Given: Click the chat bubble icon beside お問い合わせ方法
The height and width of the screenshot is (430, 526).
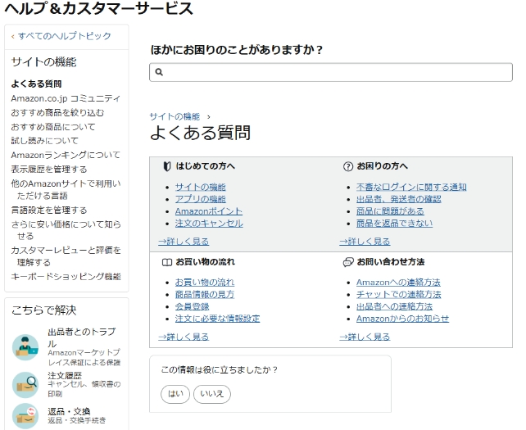Looking at the screenshot, I should pyautogui.click(x=348, y=262).
